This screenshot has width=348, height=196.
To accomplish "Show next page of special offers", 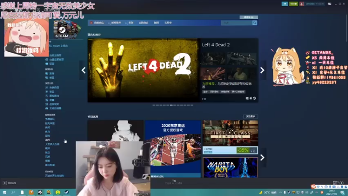I will pos(262,157).
